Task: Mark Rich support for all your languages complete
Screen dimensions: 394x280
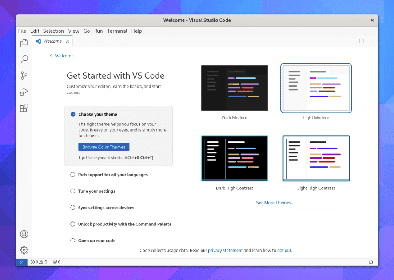Action: pos(72,175)
